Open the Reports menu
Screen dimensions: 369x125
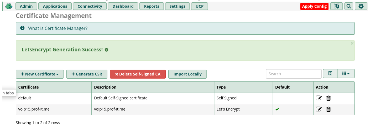152,6
